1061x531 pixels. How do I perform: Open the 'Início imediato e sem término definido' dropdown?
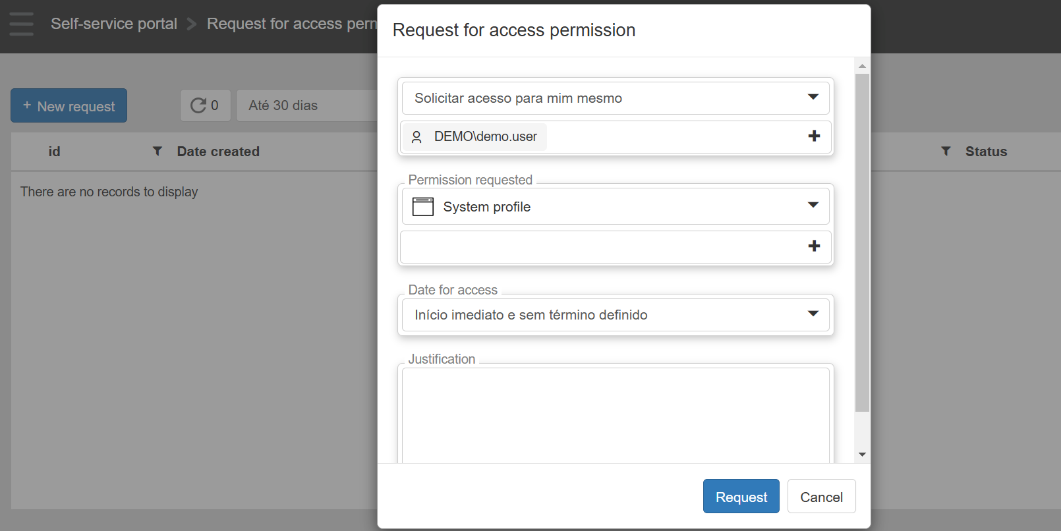coord(813,314)
